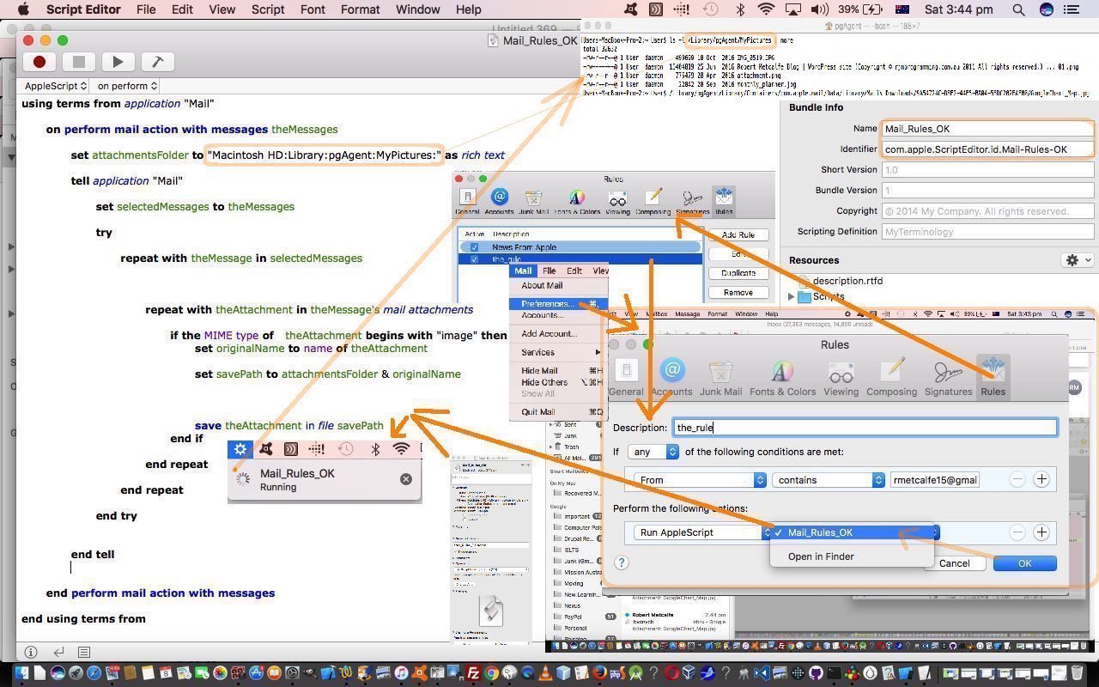Open the 'any' conditions popup

653,452
